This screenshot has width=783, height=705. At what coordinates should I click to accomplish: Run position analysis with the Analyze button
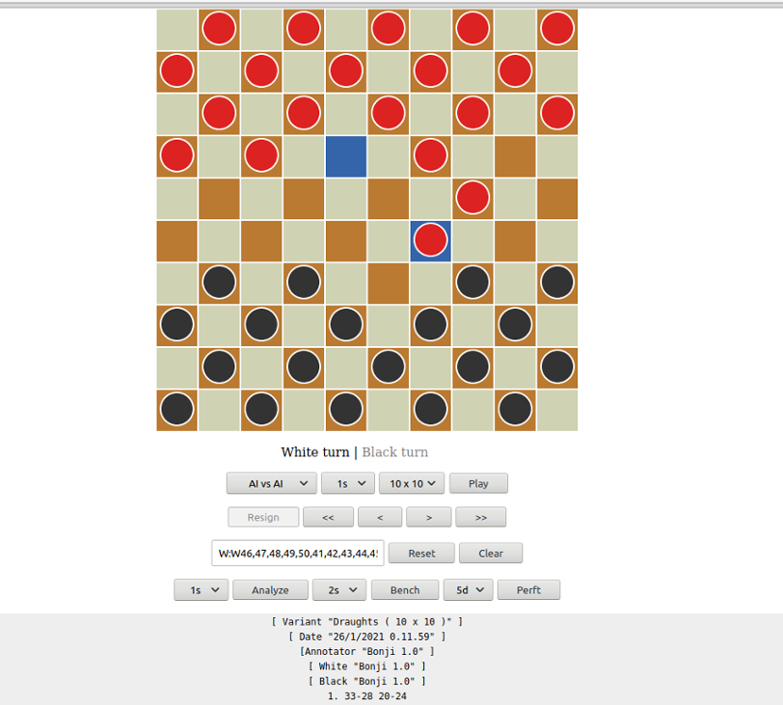270,589
